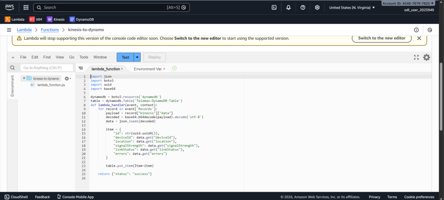
Task: Open the notifications bell
Action: [x=288, y=7]
